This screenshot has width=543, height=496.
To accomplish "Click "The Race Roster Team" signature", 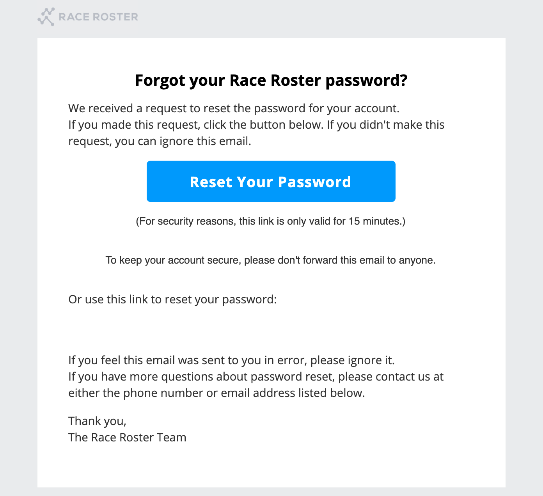I will [x=127, y=438].
